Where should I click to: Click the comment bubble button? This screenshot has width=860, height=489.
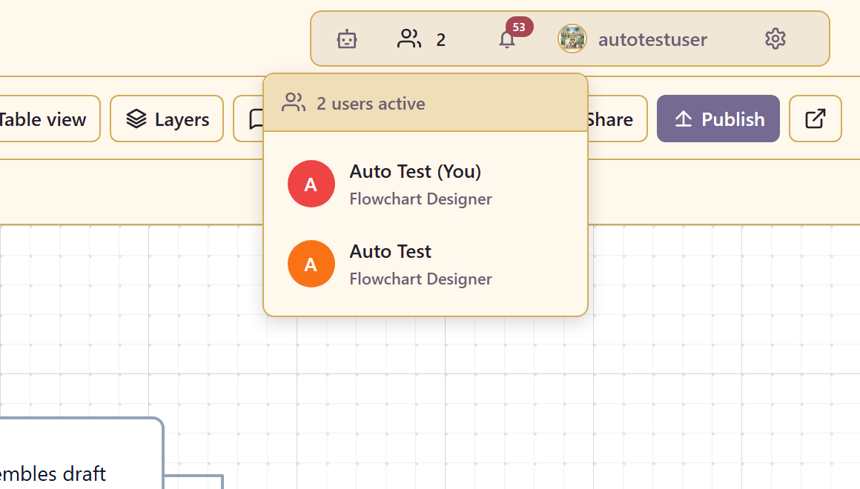coord(249,119)
